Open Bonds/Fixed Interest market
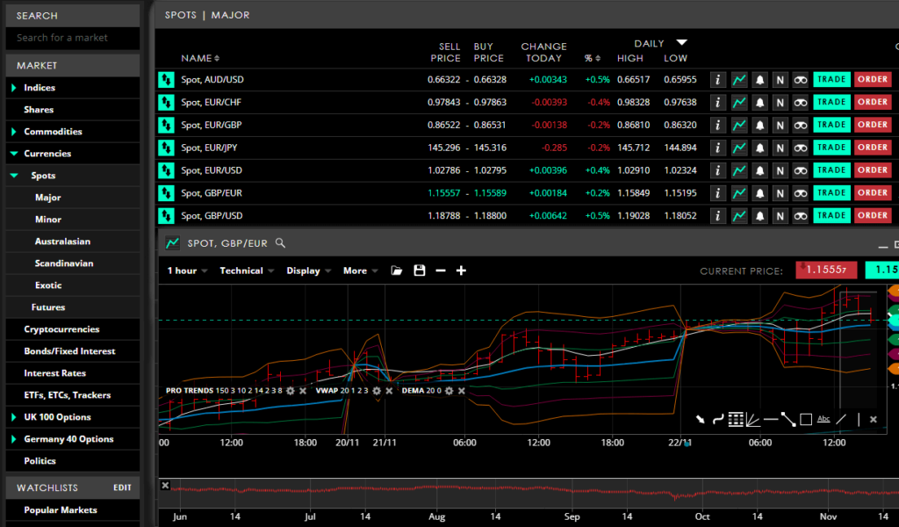 point(69,351)
